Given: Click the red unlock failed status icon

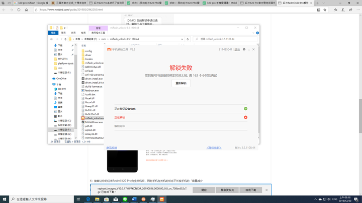Looking at the screenshot, I should (x=246, y=117).
